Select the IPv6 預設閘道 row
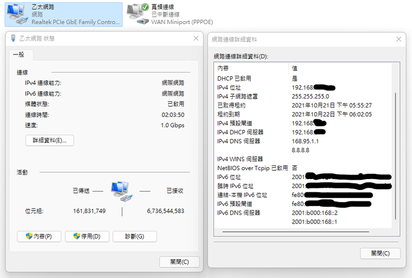 point(303,204)
